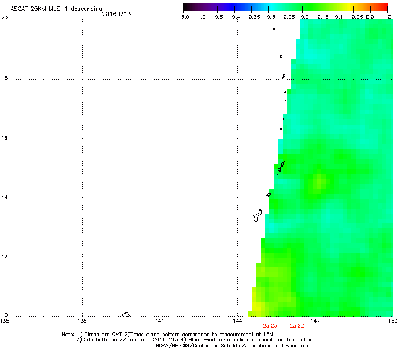Click the Guam island outline

click(258, 215)
